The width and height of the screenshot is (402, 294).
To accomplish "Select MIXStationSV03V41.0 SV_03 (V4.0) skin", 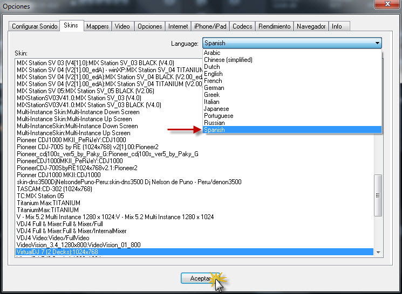I will pyautogui.click(x=109, y=98).
